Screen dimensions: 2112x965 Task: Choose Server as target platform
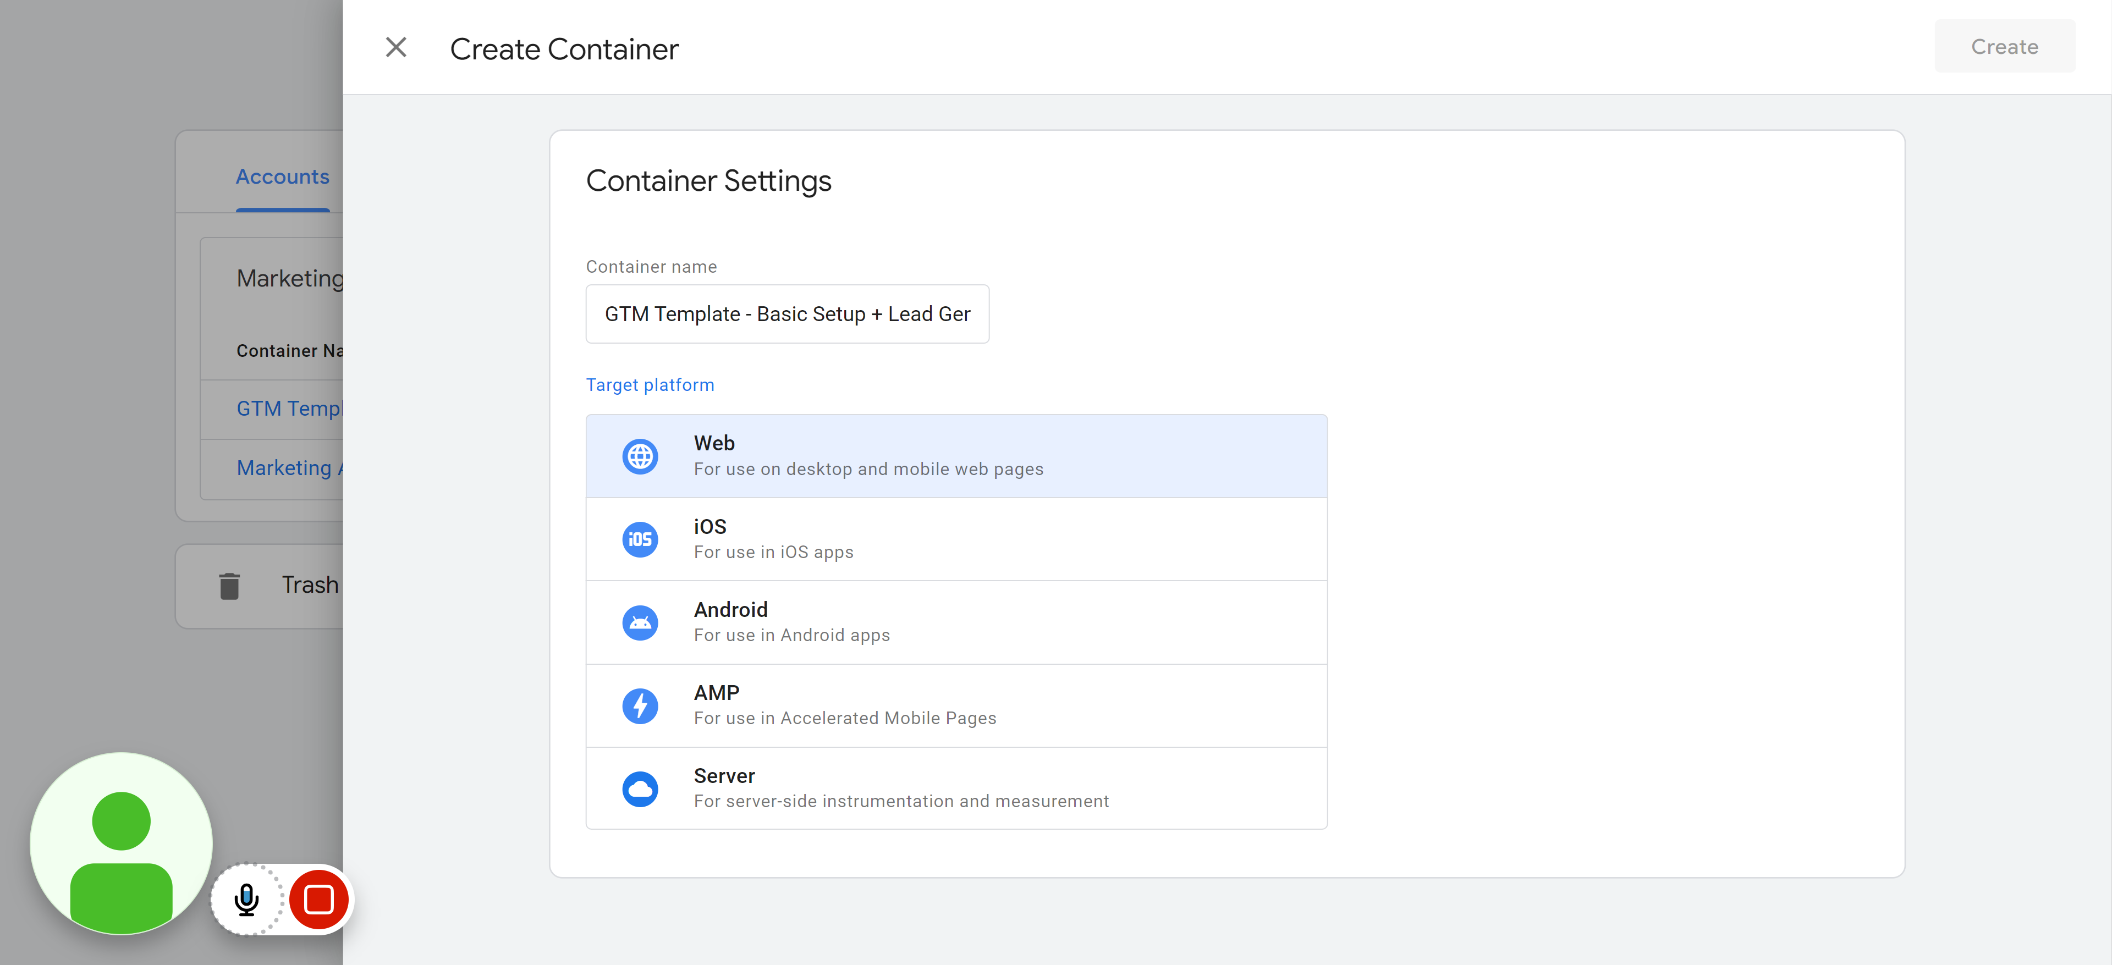click(956, 788)
